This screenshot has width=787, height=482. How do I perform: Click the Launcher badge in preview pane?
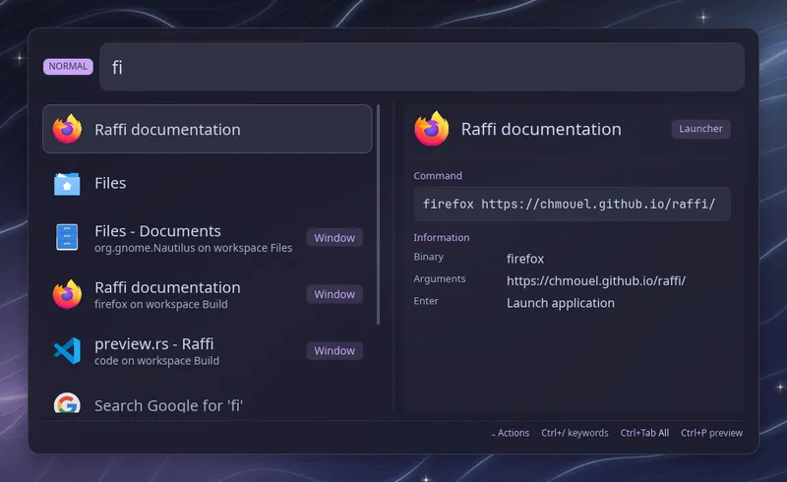coord(700,129)
